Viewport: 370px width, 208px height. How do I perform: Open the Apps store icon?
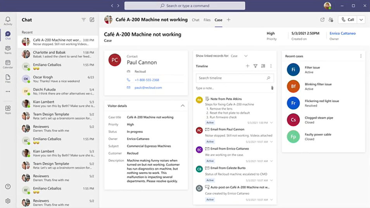tap(8, 110)
